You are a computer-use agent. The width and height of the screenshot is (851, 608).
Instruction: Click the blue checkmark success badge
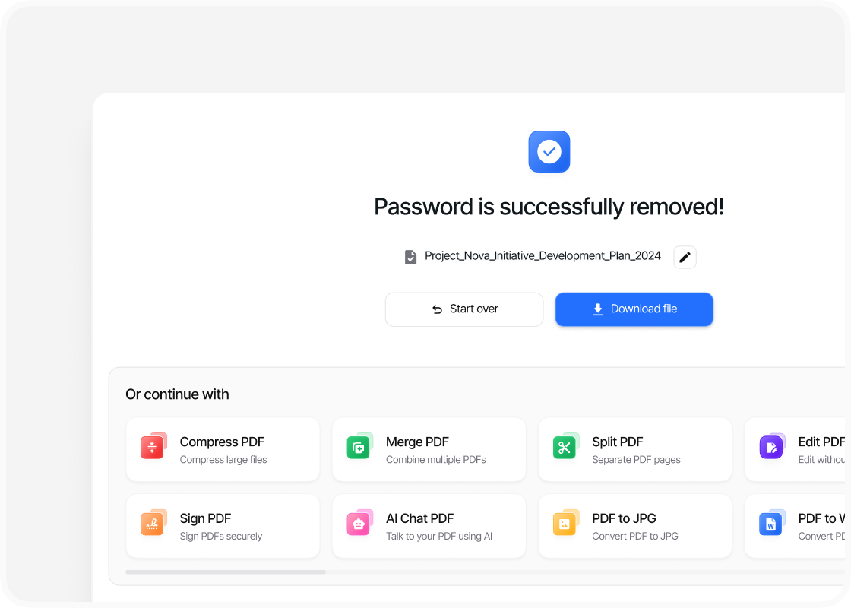(549, 151)
